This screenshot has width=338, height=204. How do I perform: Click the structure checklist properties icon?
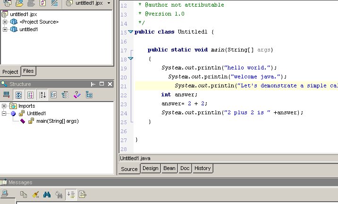coord(53,95)
